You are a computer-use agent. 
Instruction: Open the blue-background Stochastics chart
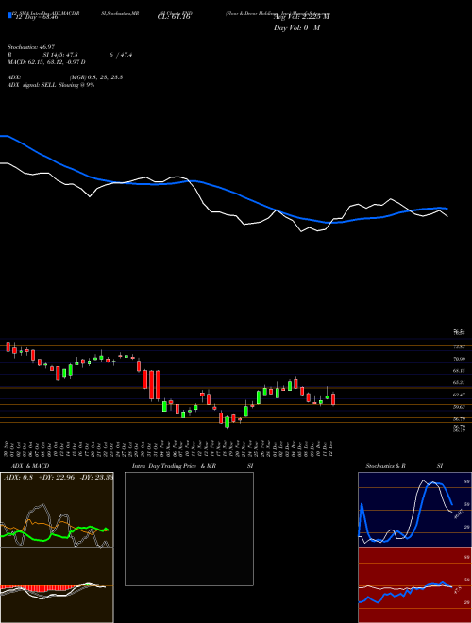(x=414, y=510)
